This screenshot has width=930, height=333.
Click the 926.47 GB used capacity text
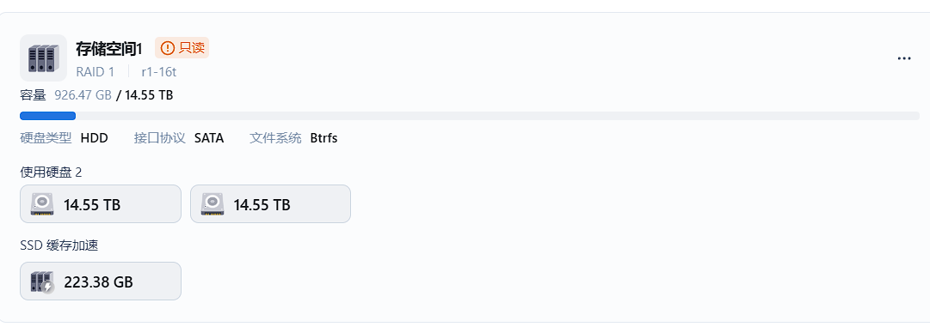click(83, 95)
